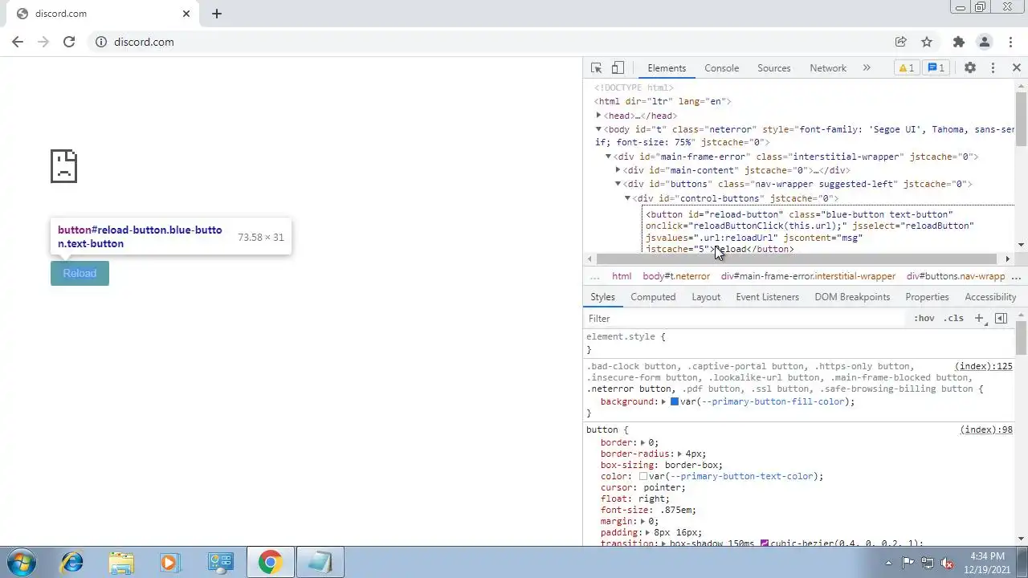Open the (index):98 source link
The image size is (1028, 578).
pyautogui.click(x=986, y=429)
